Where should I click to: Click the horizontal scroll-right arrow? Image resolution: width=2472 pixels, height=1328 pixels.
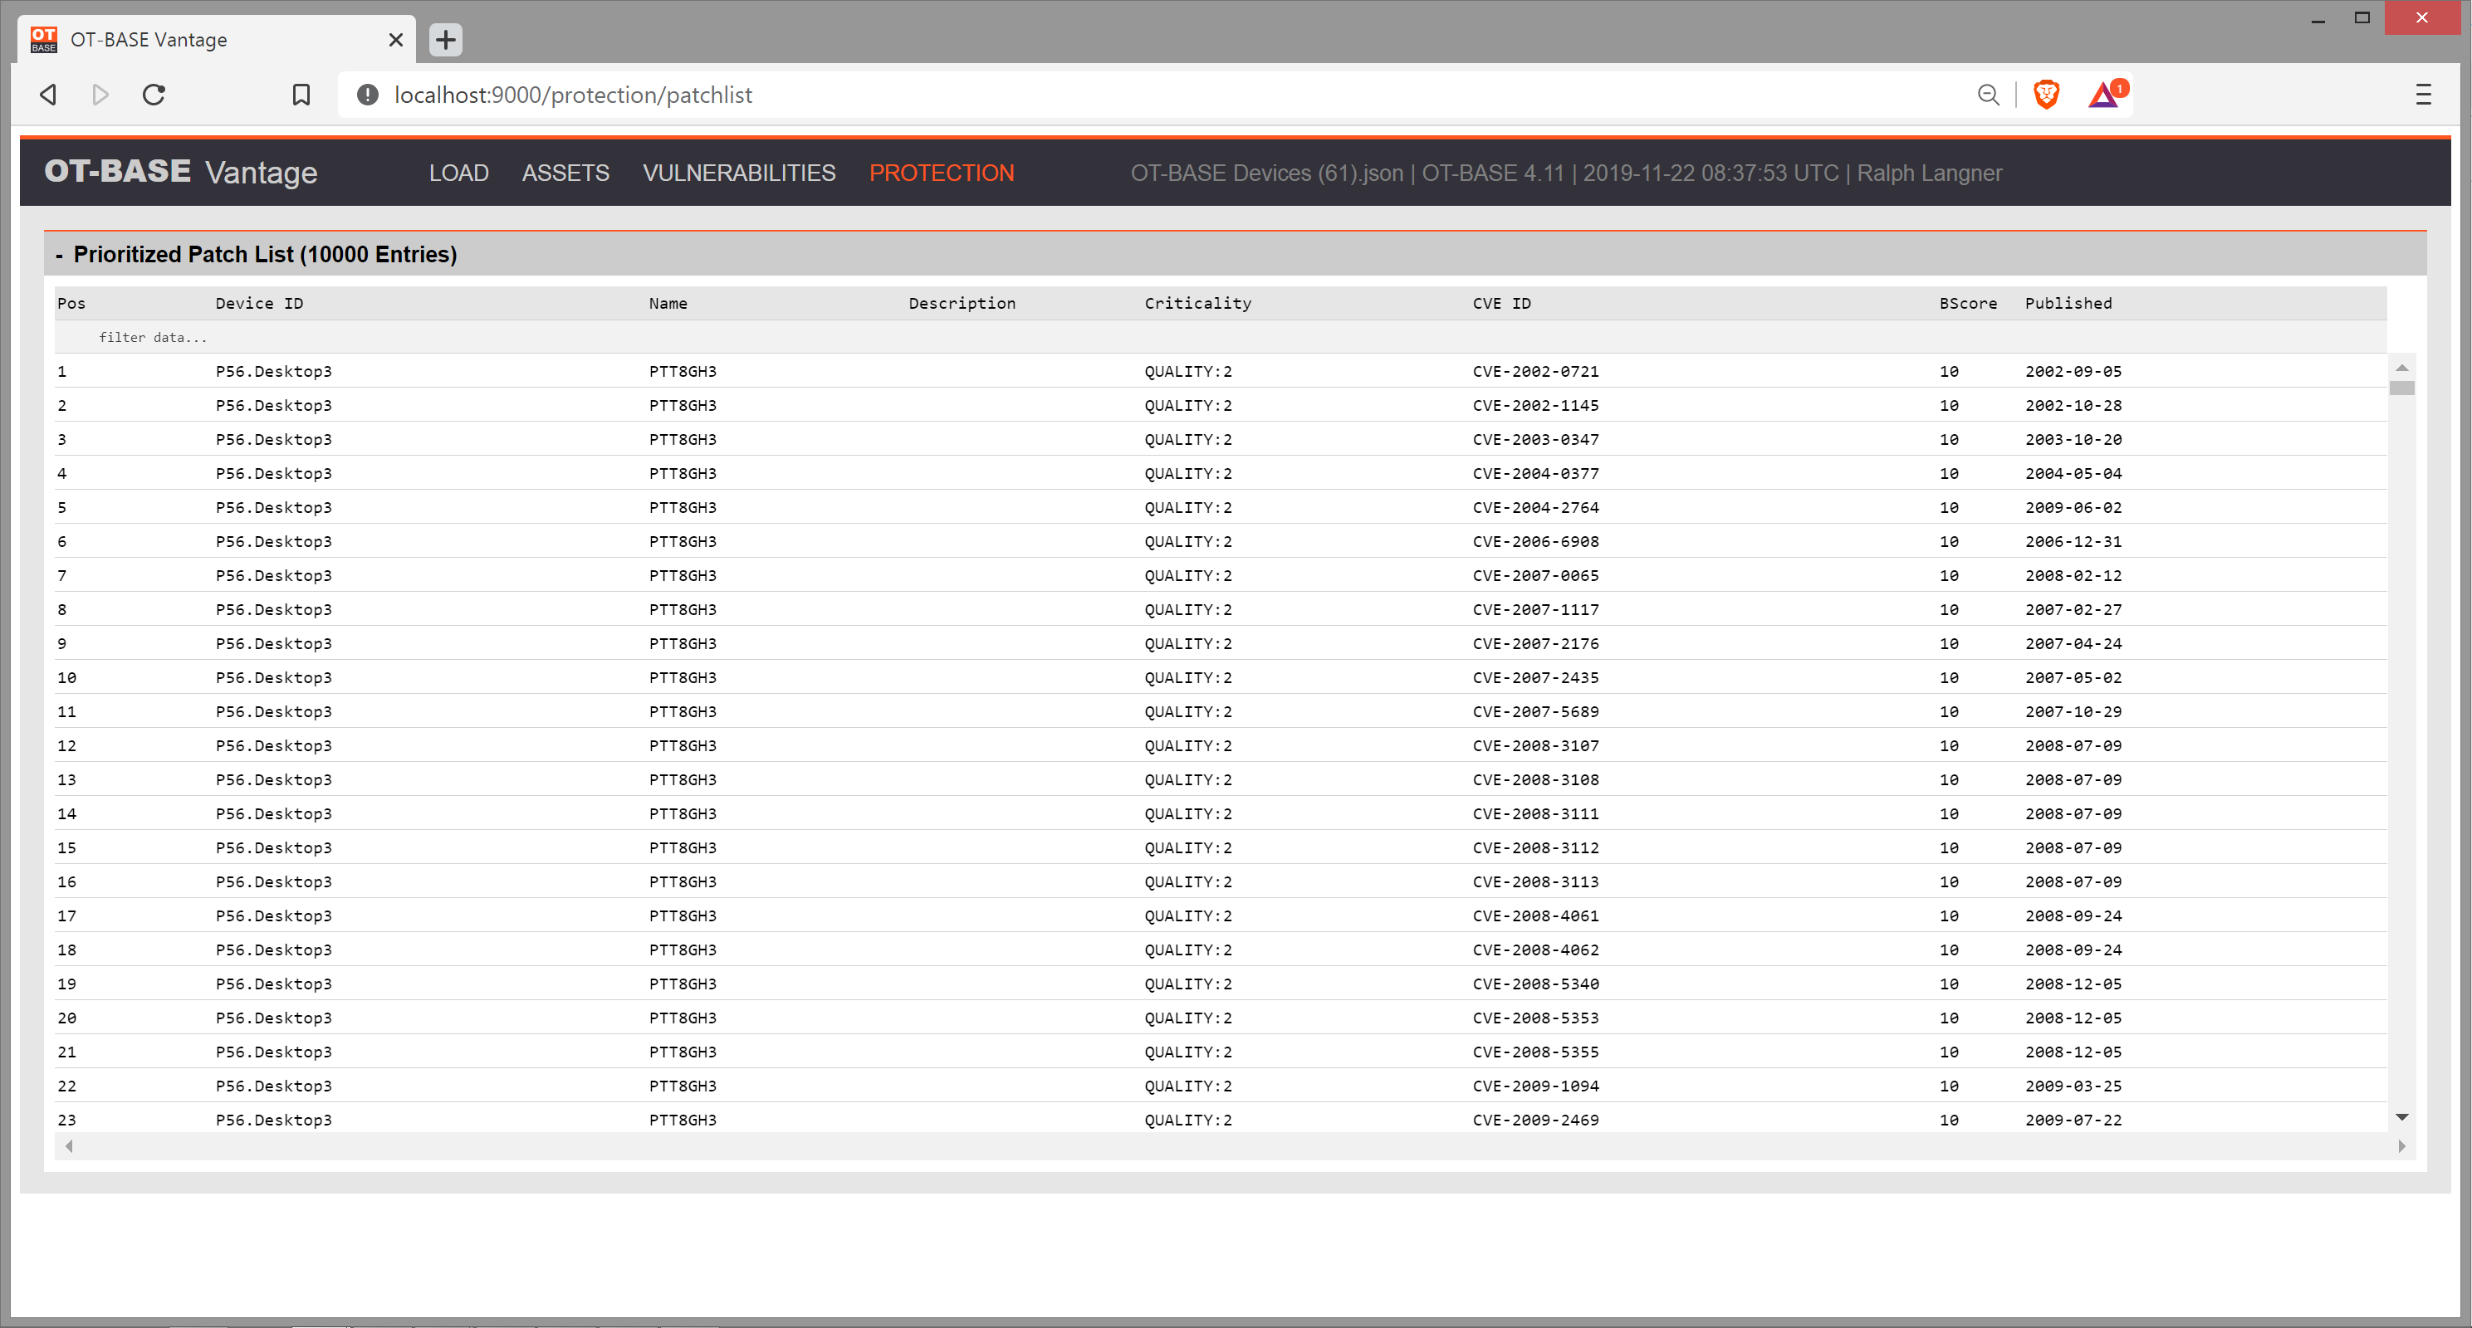point(2401,1145)
